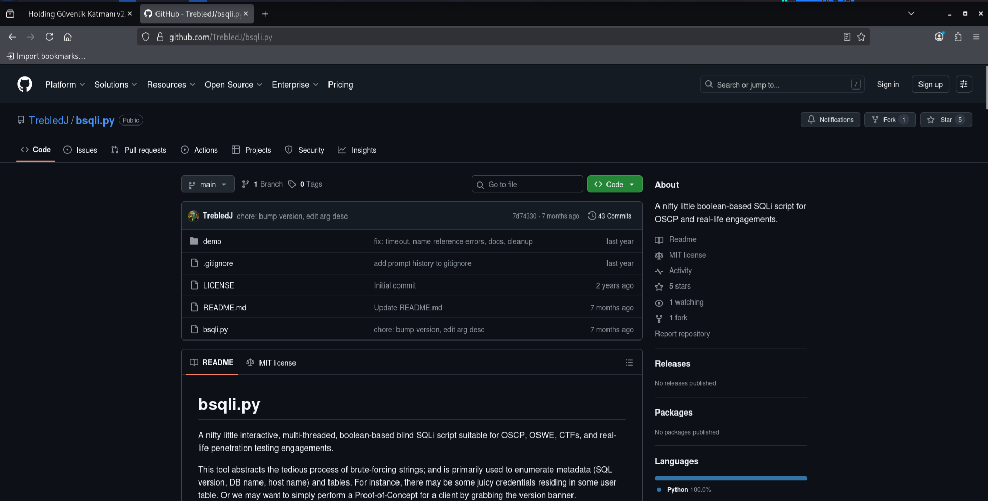
Task: Click the TrebledJ avatar in commit row
Action: tap(194, 216)
